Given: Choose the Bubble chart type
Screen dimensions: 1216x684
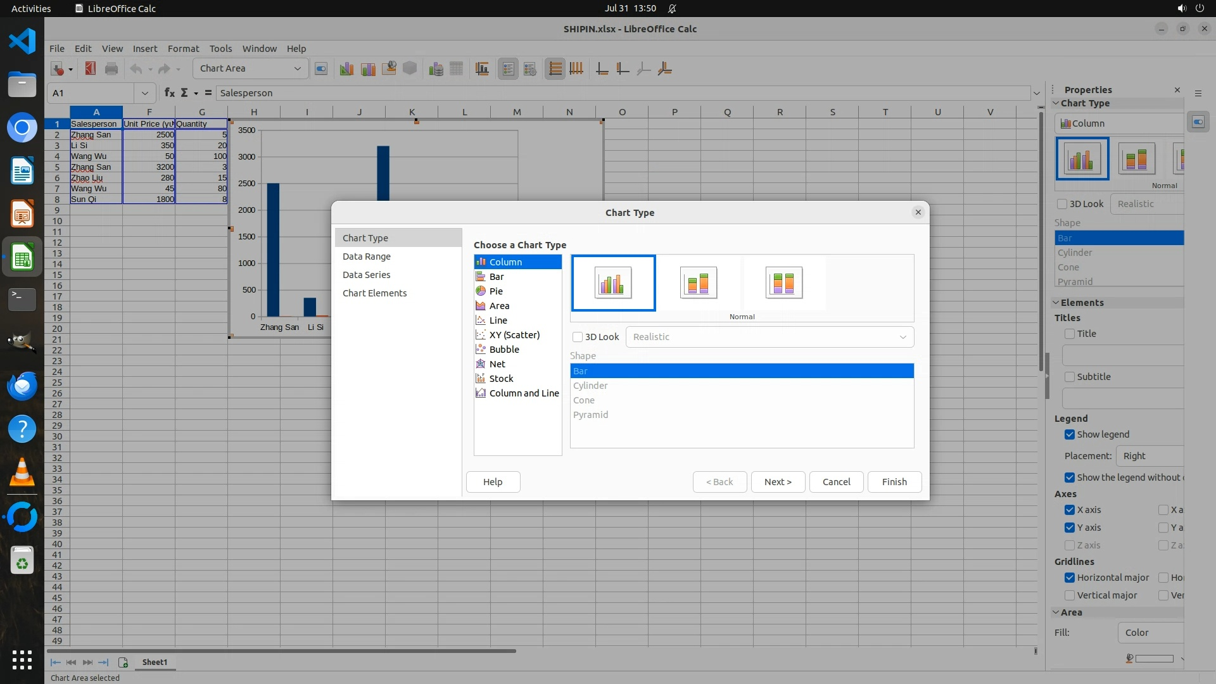Looking at the screenshot, I should click(x=503, y=350).
